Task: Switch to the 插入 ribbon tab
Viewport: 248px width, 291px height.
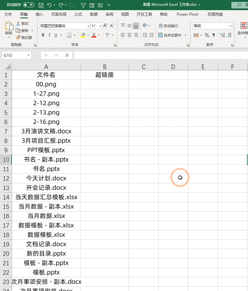Action: pyautogui.click(x=39, y=14)
